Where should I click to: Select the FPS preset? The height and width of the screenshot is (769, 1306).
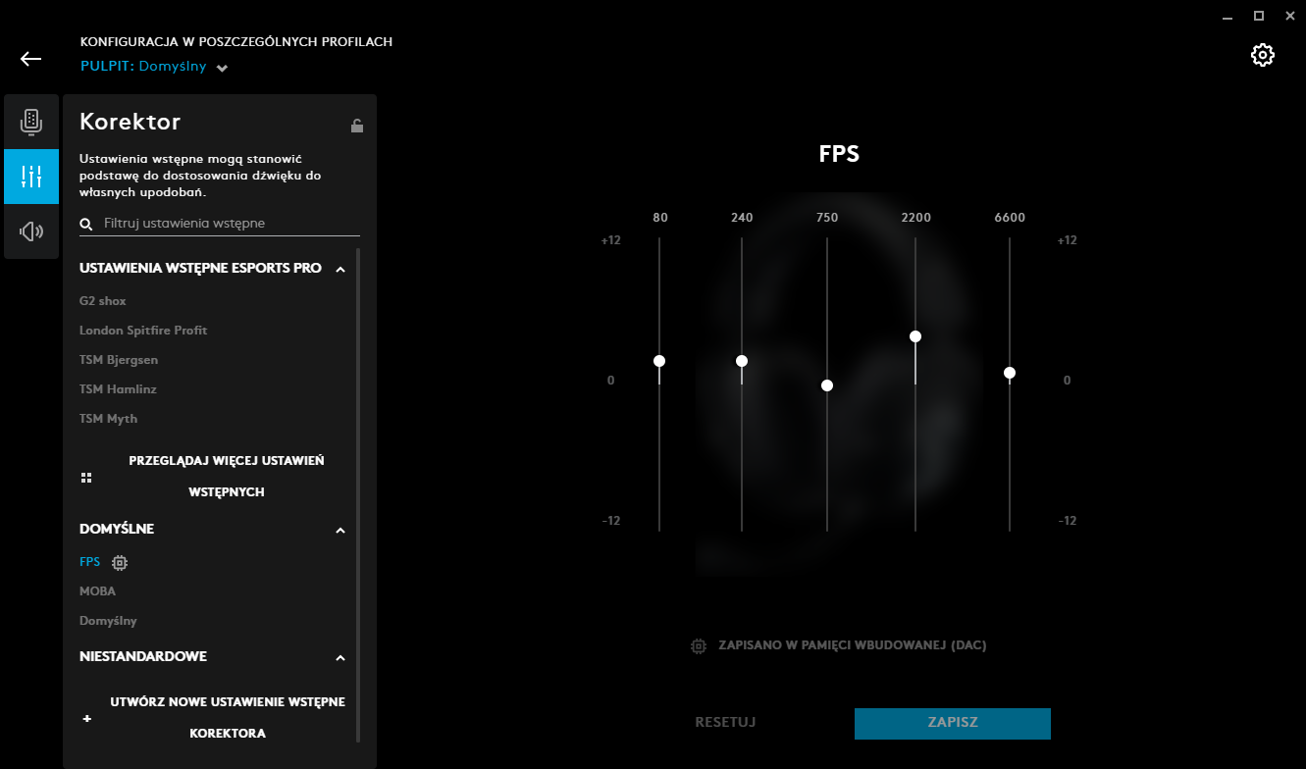click(x=90, y=562)
